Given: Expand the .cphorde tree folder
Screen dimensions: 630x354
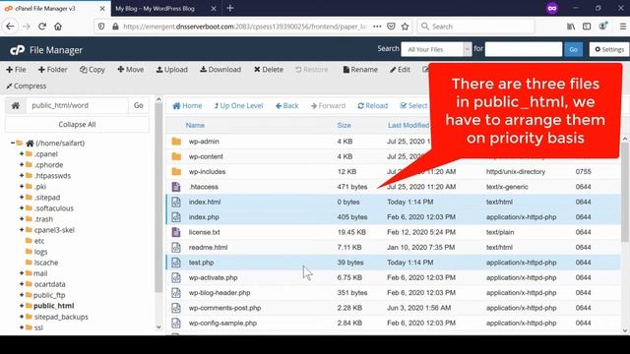Looking at the screenshot, I should [22, 164].
